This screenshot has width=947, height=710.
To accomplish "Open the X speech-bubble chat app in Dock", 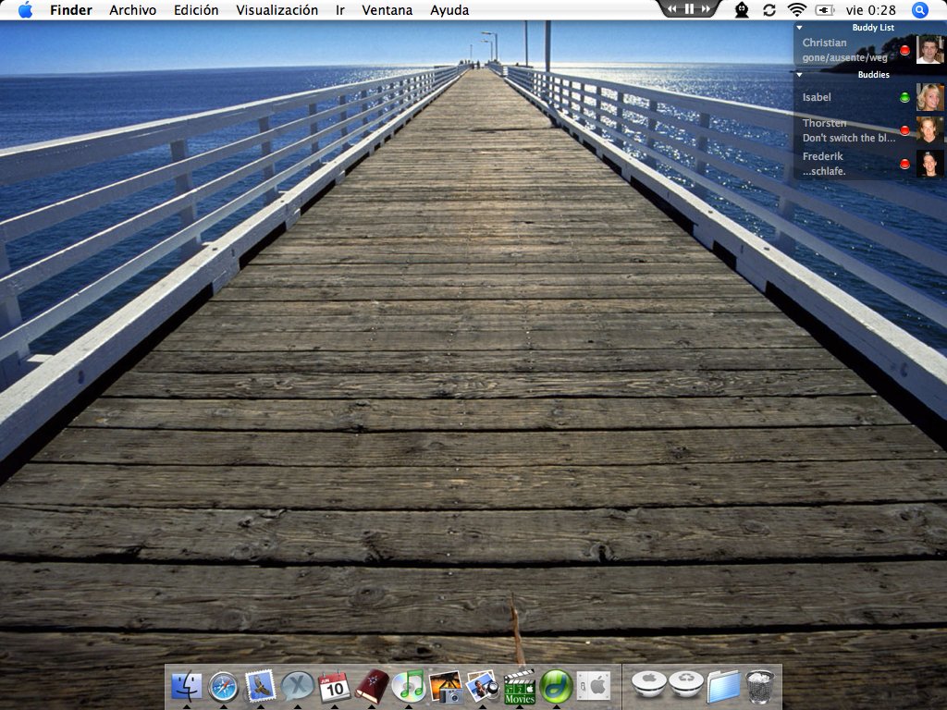I will (298, 687).
